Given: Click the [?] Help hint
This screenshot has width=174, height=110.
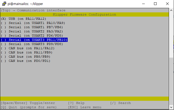Looking at the screenshot, I should [76, 103].
